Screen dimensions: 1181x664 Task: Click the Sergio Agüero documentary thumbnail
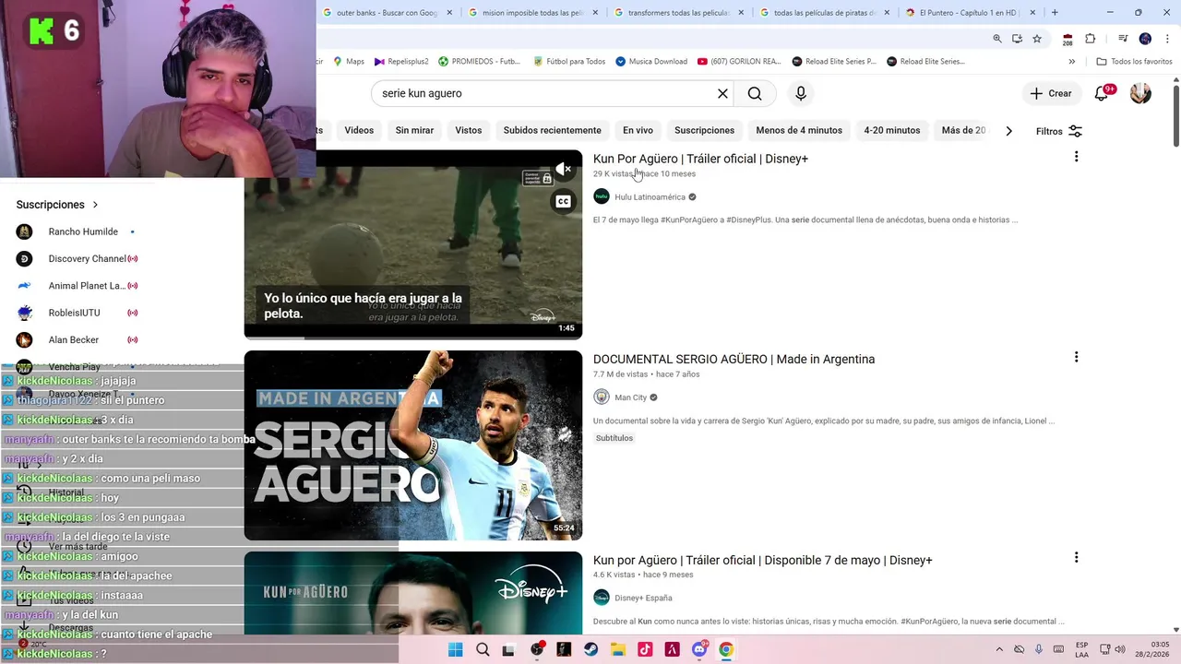click(x=413, y=445)
